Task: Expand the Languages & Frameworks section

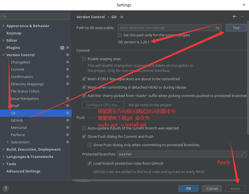Action: (3, 157)
